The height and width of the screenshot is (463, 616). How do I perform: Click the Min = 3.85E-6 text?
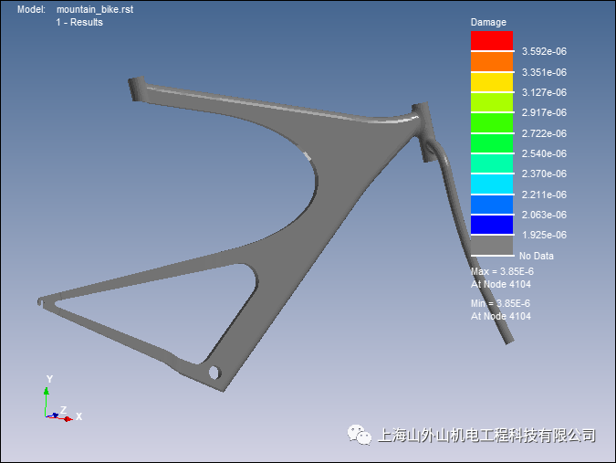pos(500,303)
